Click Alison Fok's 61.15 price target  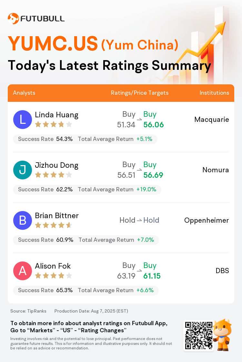click(152, 276)
